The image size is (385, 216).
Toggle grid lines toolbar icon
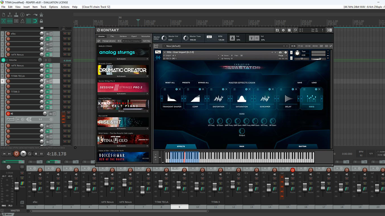pyautogui.click(x=29, y=21)
